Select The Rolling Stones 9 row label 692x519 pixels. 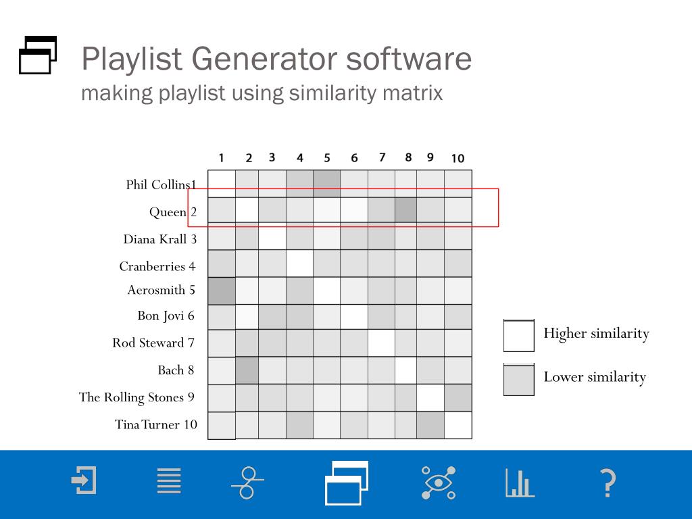pyautogui.click(x=137, y=397)
